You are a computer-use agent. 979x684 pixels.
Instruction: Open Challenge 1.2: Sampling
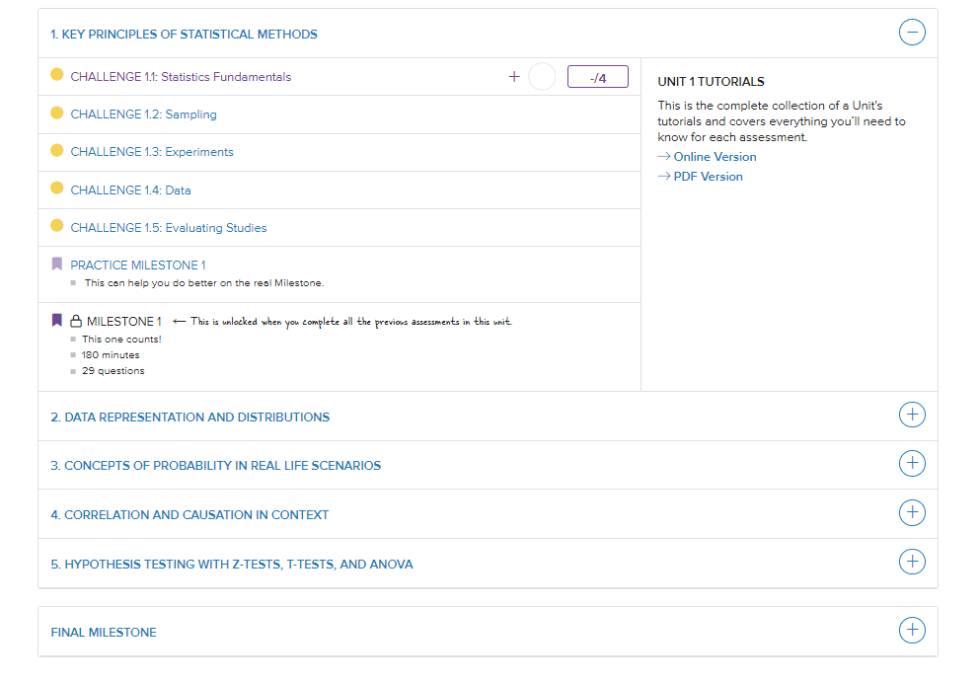coord(144,114)
